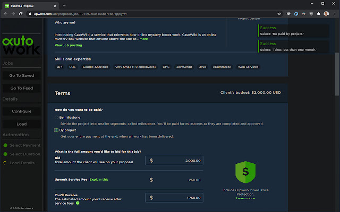
Task: Open the Configure button in sidebar
Action: coord(21,111)
